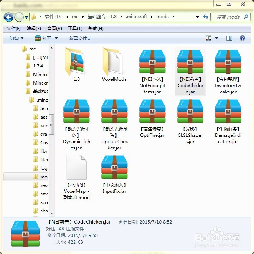Select the Cus folder in tree
254x254 pixels.
tap(40, 142)
